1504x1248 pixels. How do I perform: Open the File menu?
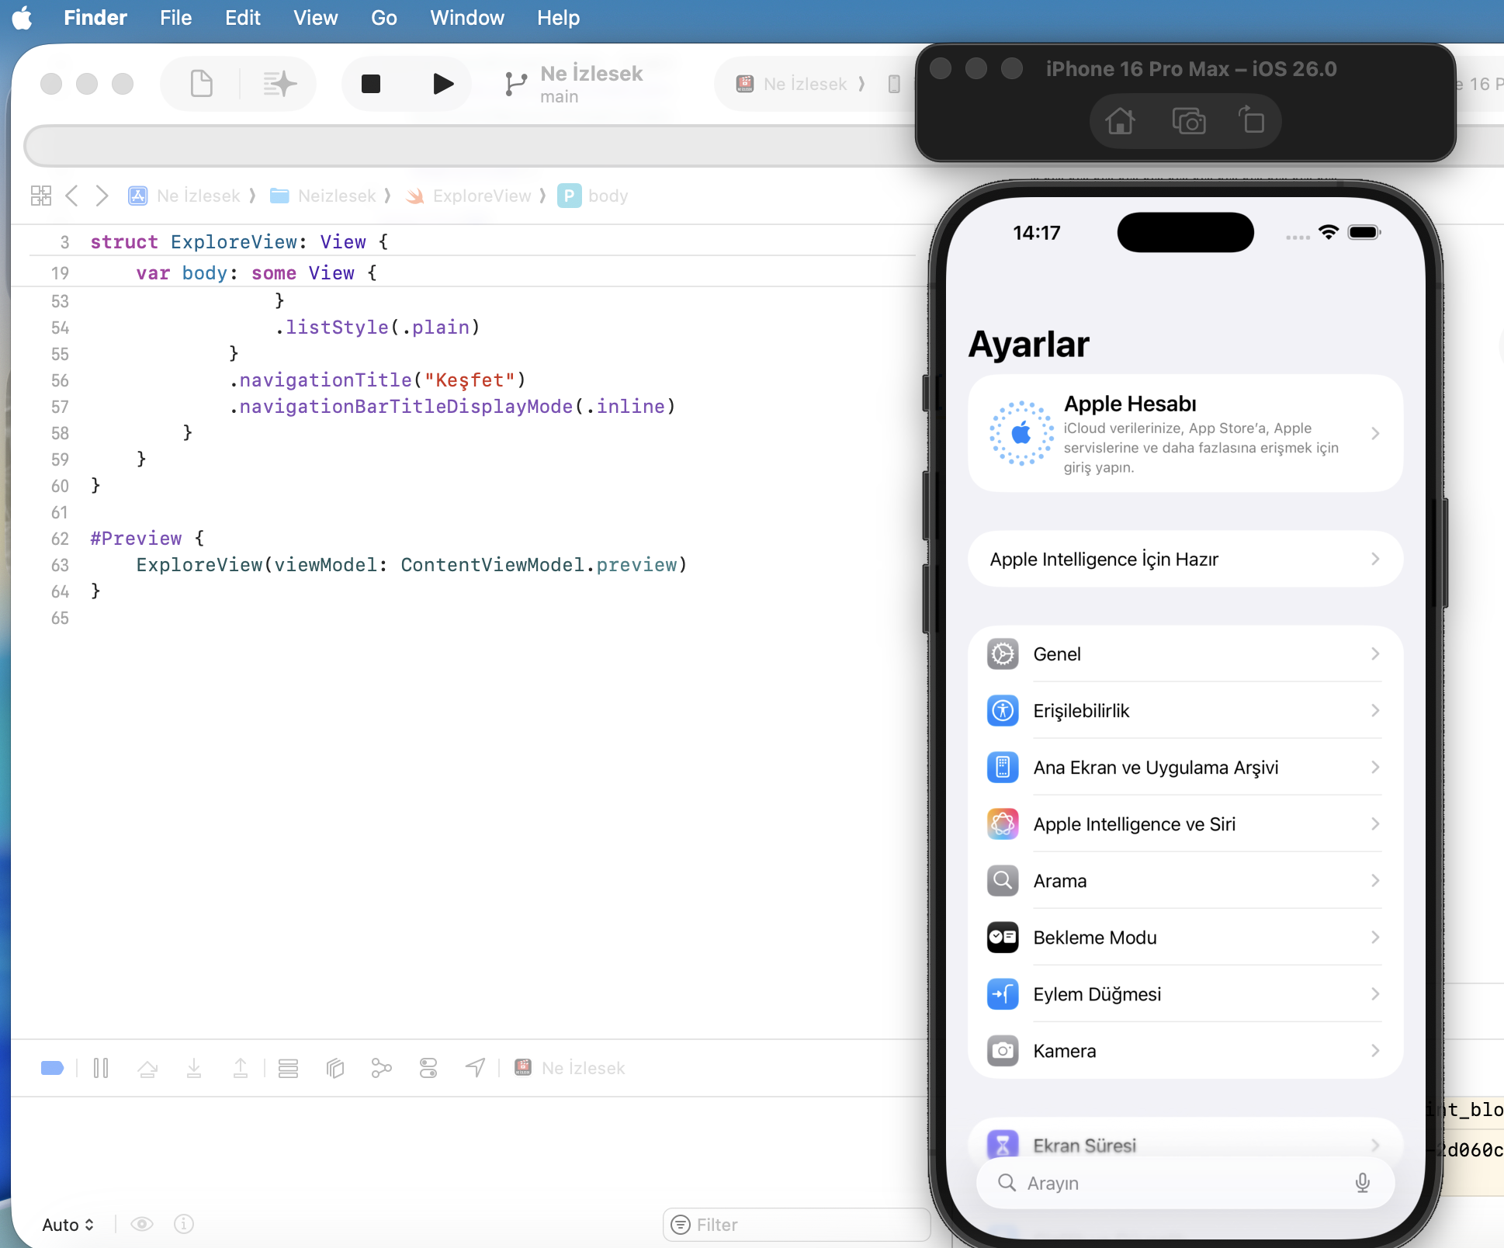[175, 17]
